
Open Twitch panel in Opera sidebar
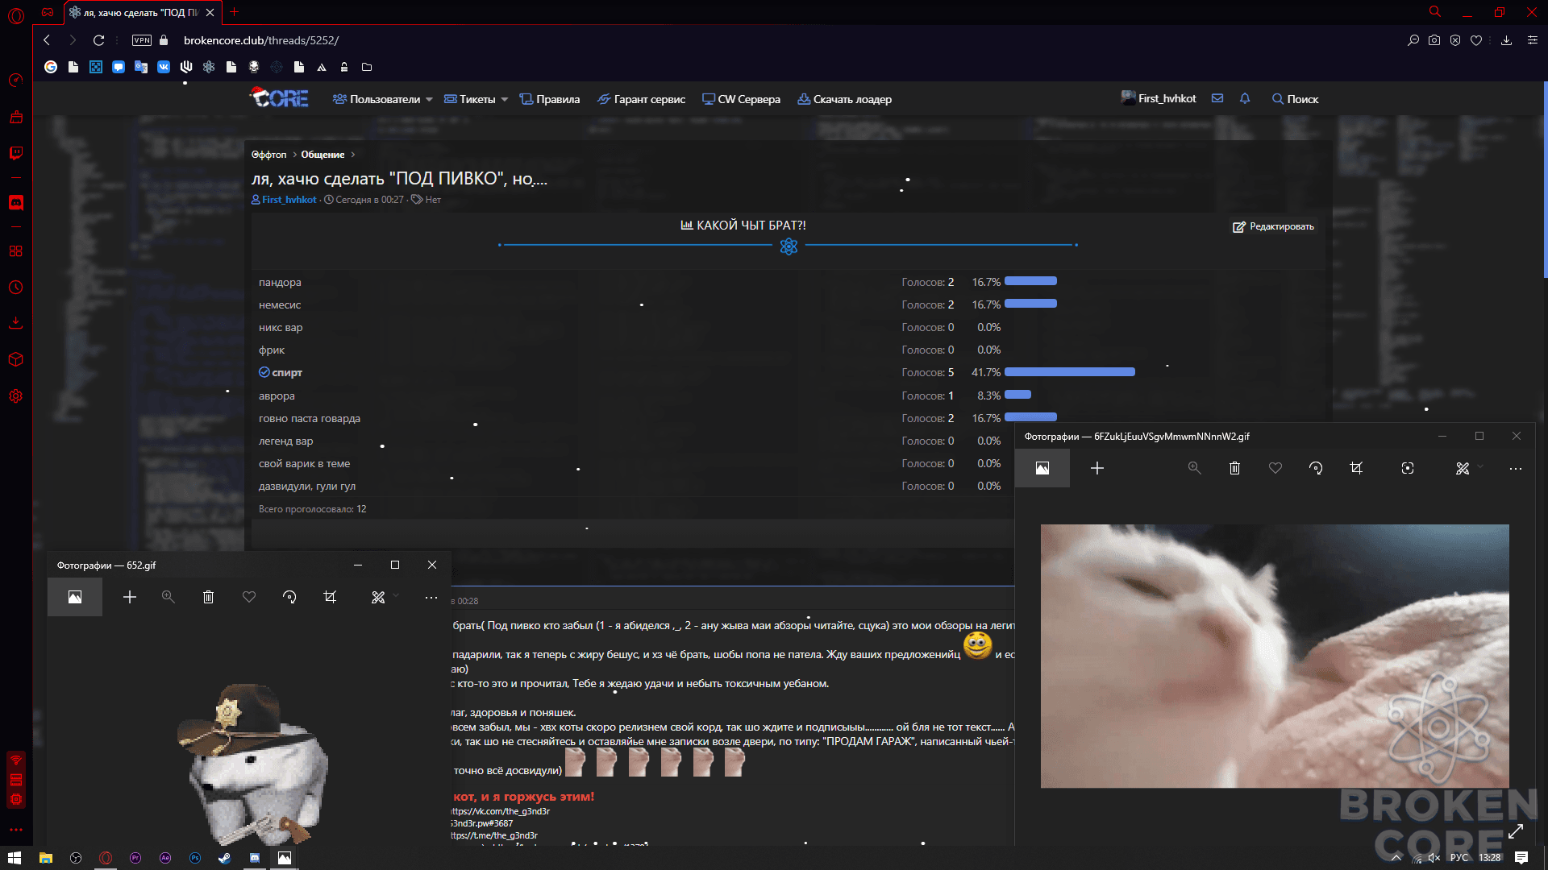(x=15, y=153)
